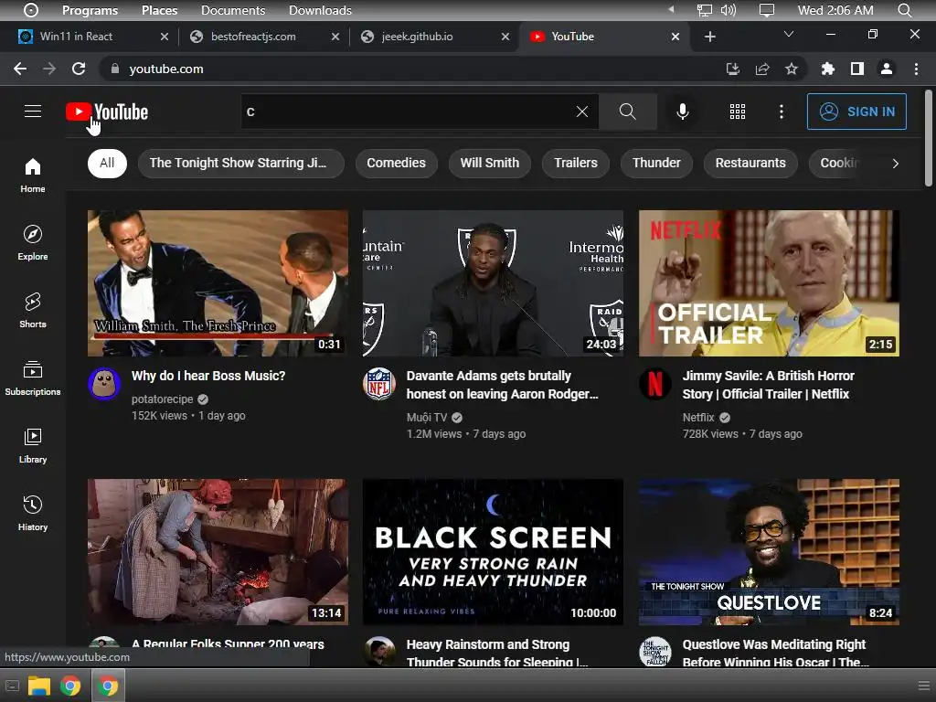
Task: Open the tab search chevron
Action: pyautogui.click(x=789, y=35)
